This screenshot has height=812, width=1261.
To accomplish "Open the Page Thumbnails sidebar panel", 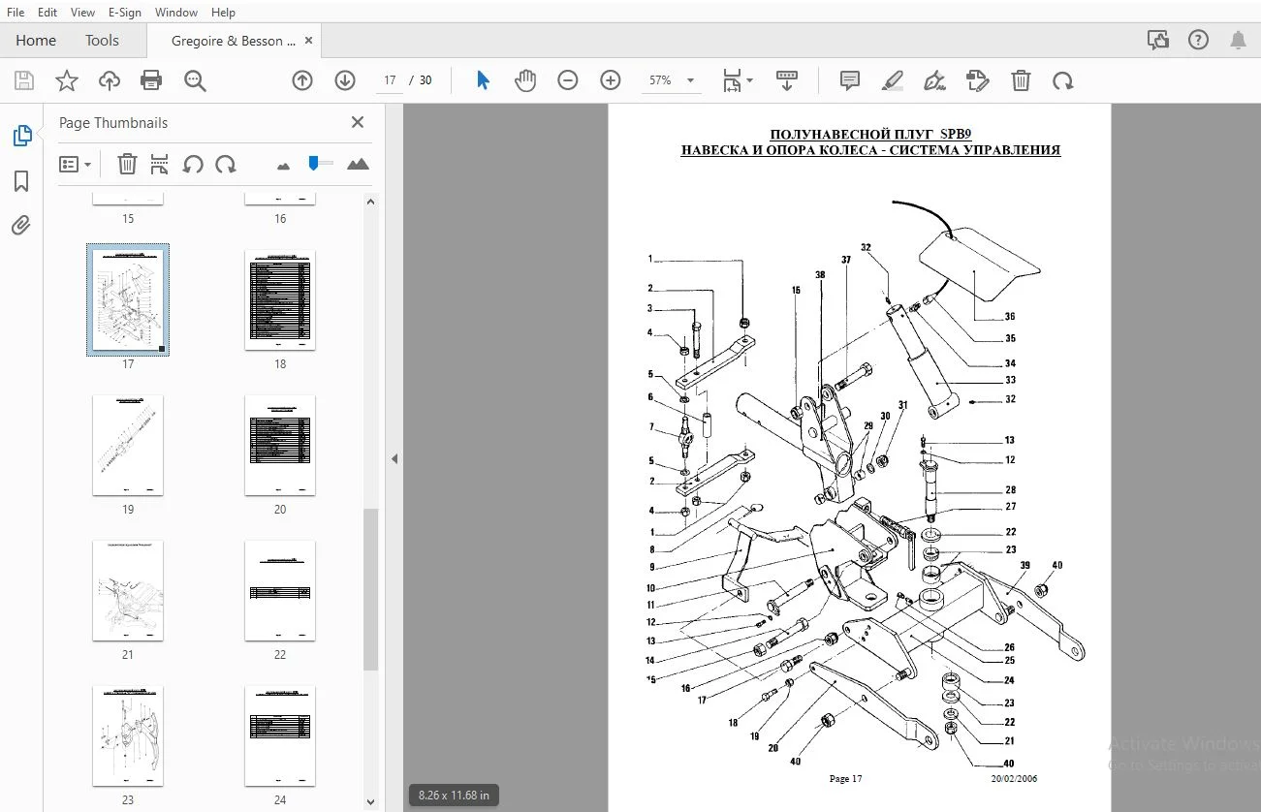I will (21, 137).
